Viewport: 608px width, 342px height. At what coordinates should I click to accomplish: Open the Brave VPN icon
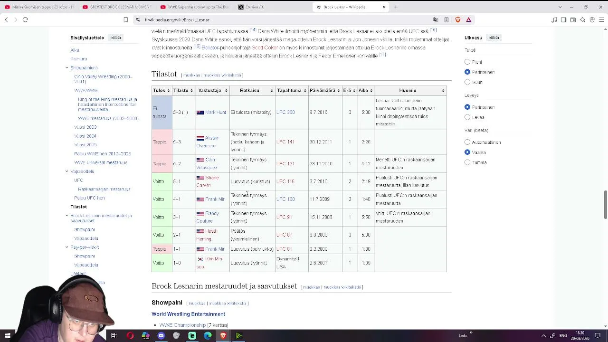(592, 19)
